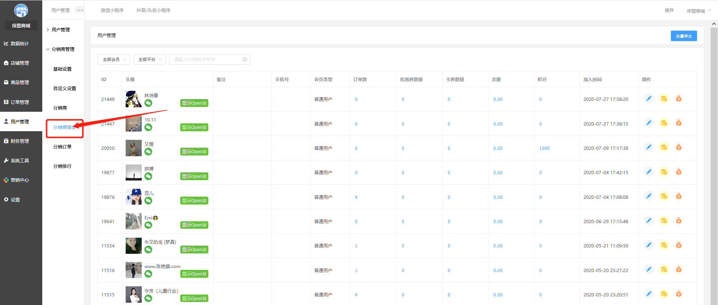Image resolution: width=718 pixels, height=305 pixels.
Task: Open 数据统计 in the left sidebar
Action: tap(21, 44)
